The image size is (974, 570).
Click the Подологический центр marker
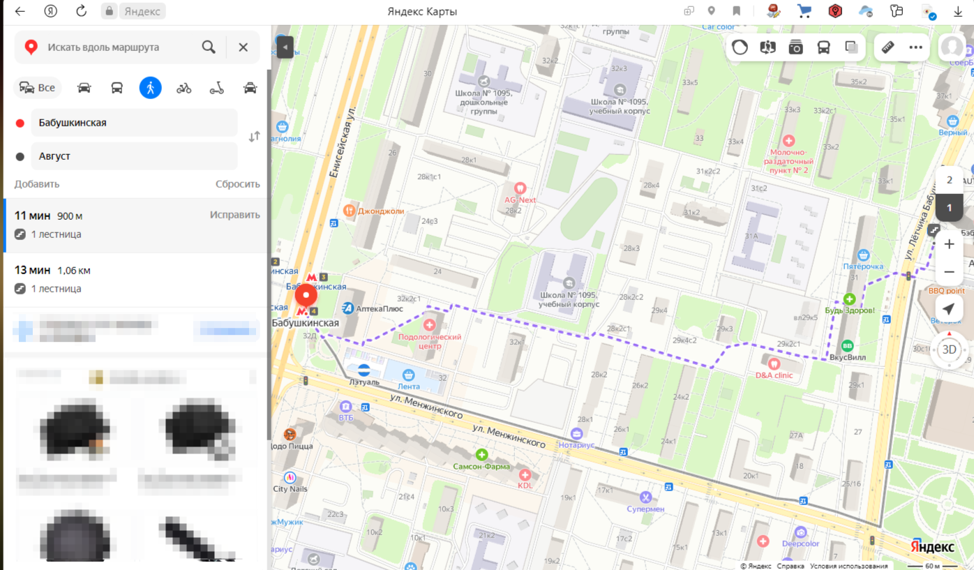point(430,325)
